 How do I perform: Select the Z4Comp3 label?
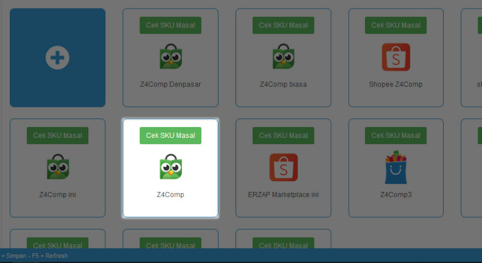[x=396, y=194]
